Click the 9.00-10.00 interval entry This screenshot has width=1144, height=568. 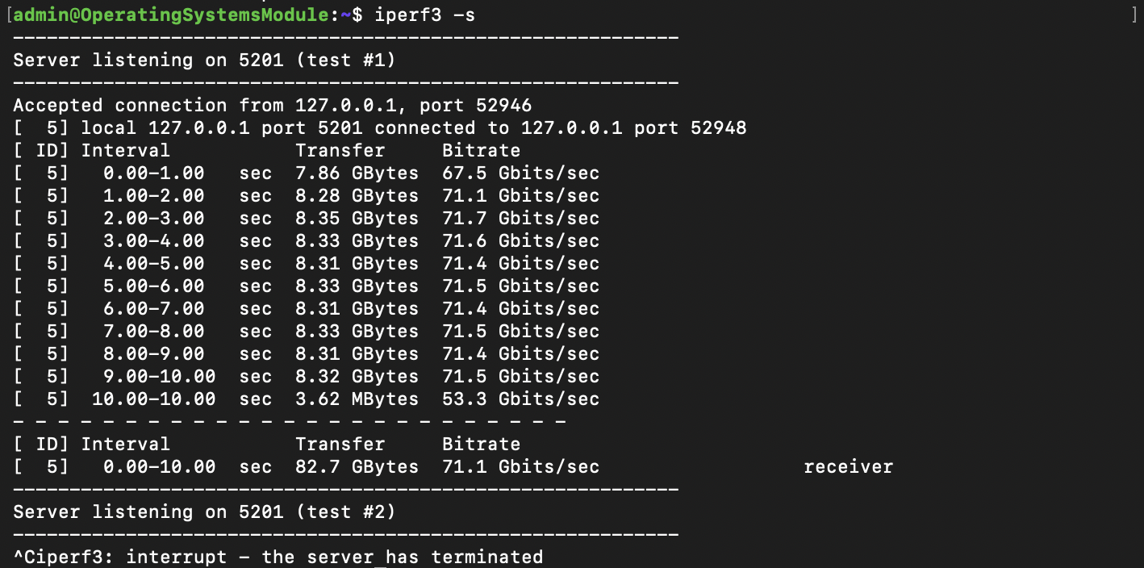click(159, 377)
